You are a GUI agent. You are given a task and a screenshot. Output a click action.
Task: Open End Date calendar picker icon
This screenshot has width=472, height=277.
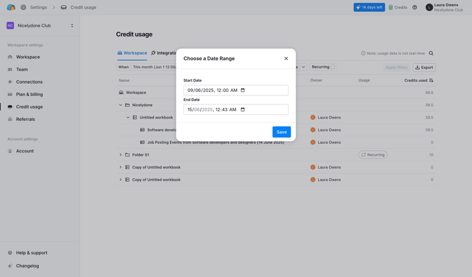click(242, 110)
